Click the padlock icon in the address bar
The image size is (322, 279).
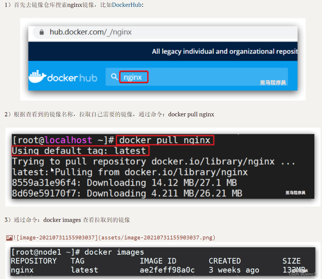(x=42, y=32)
